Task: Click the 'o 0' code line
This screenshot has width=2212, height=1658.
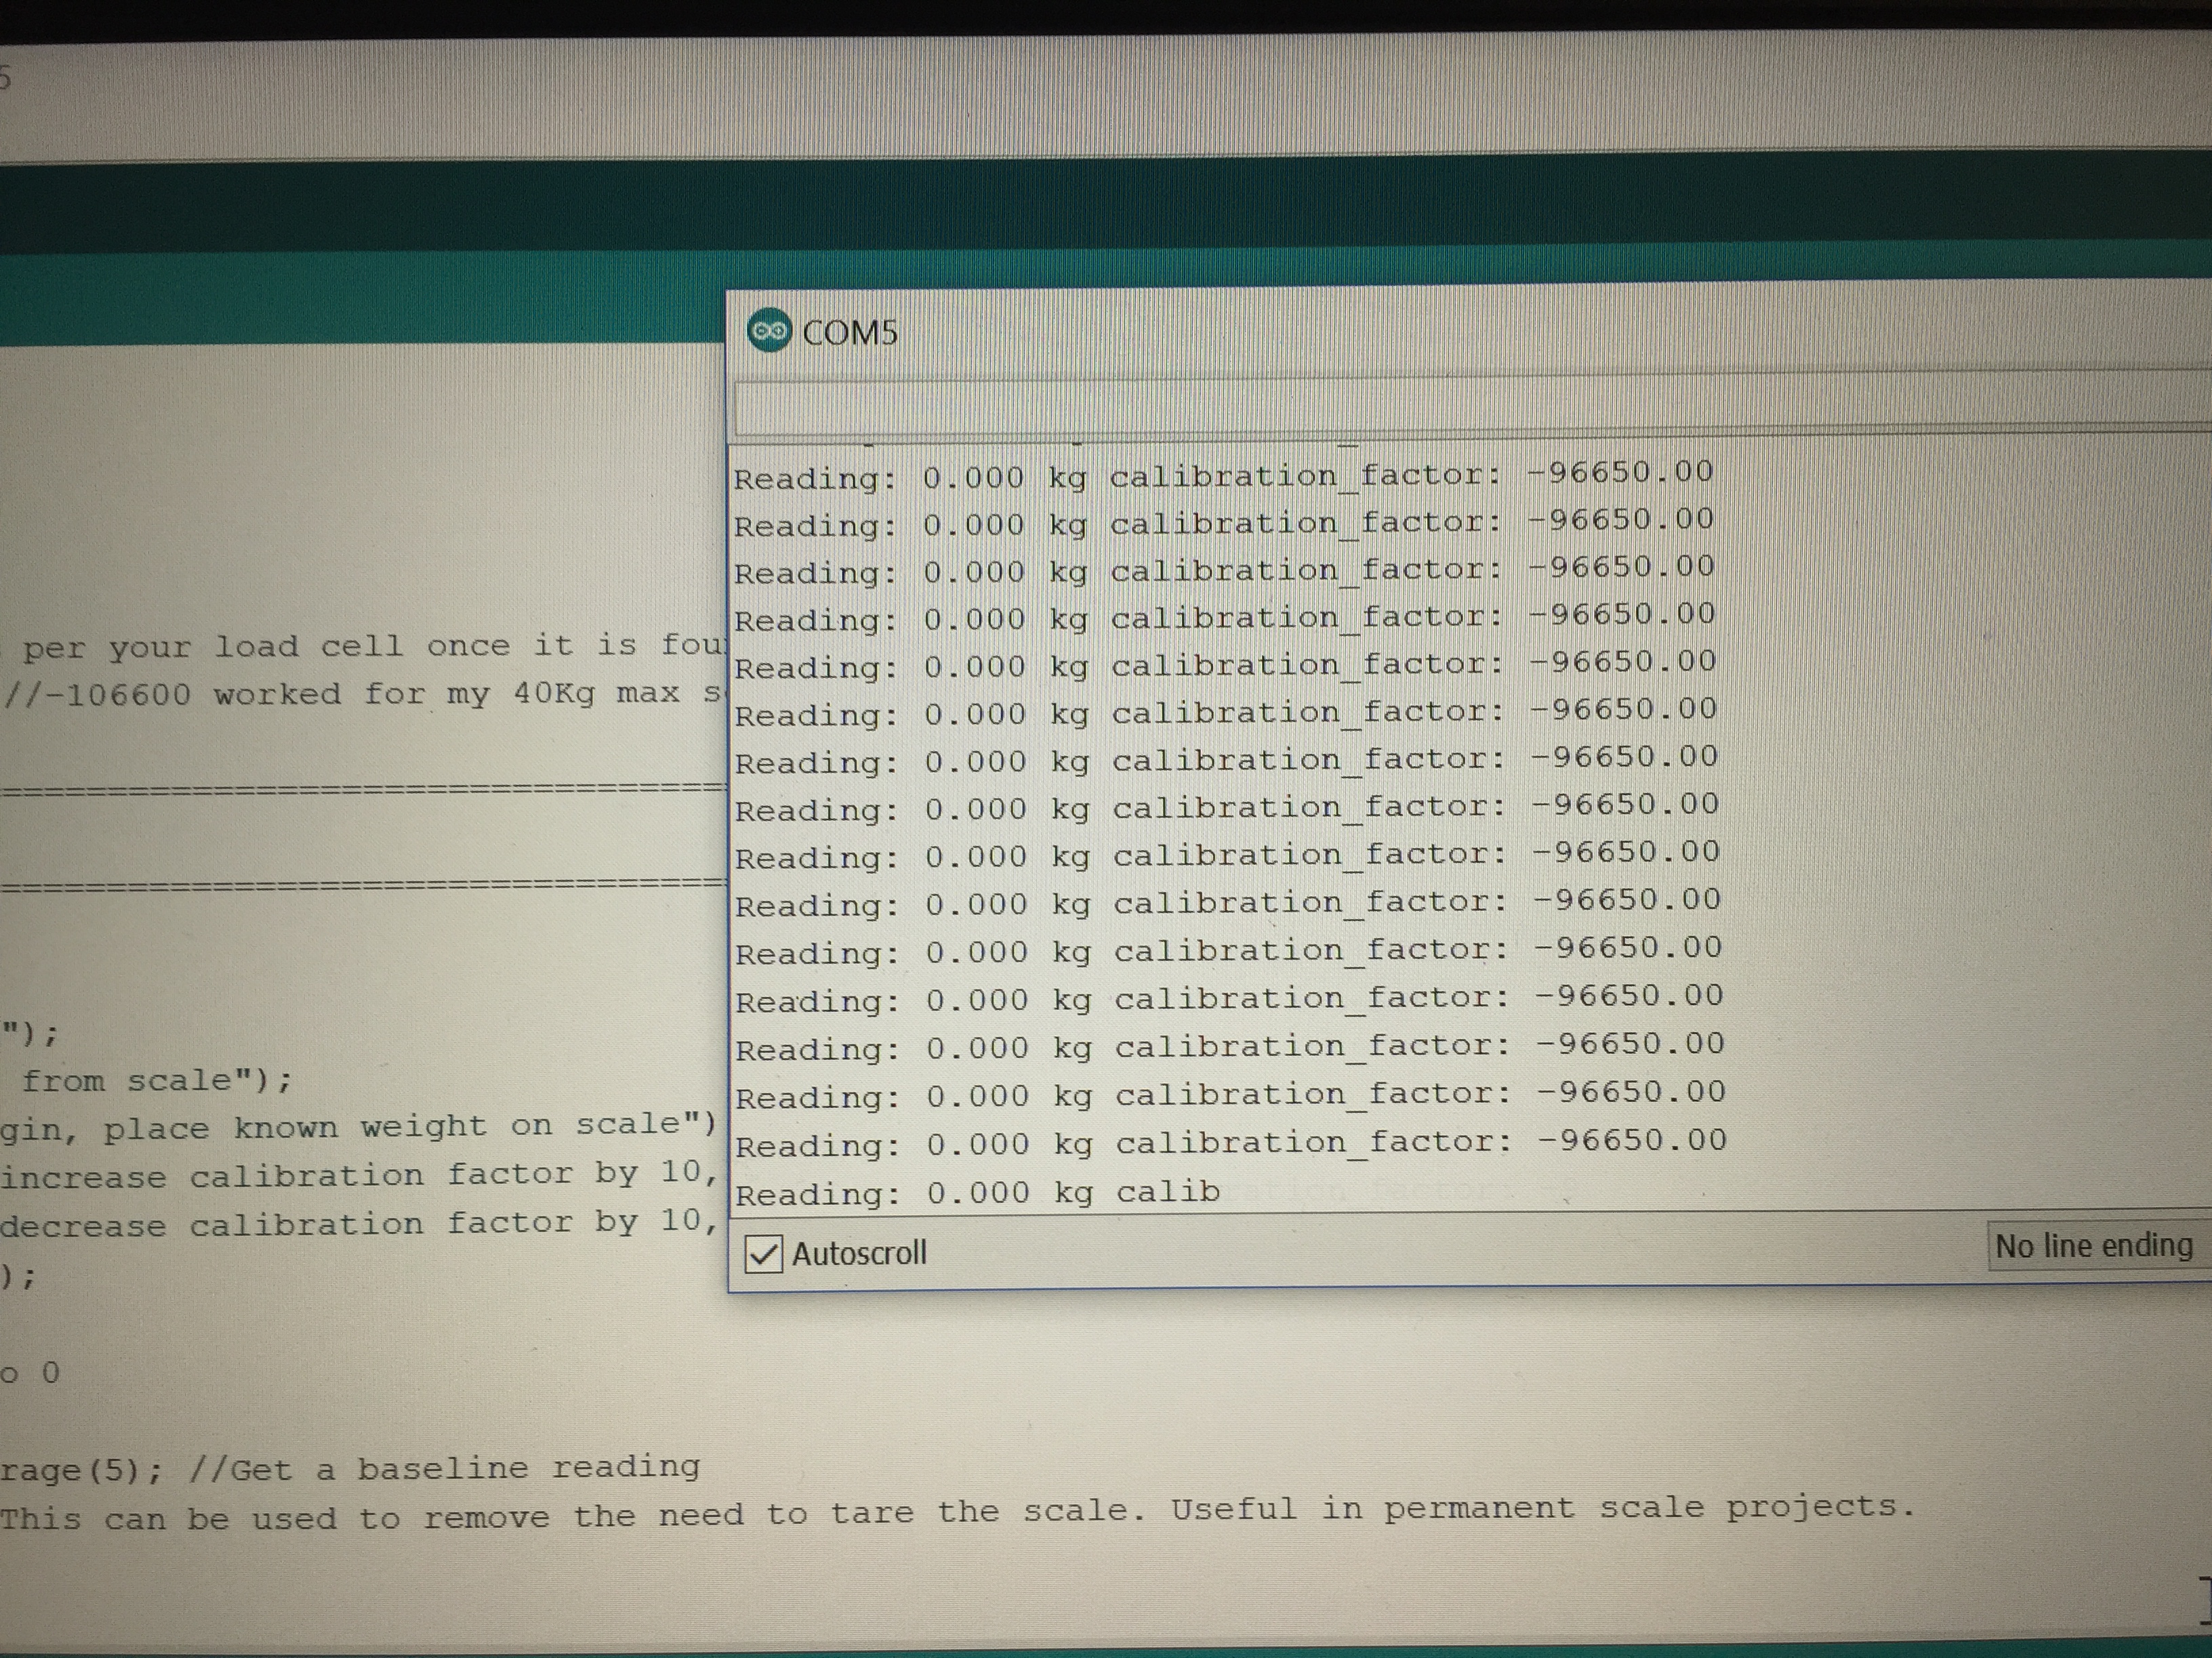Action: tap(30, 1372)
